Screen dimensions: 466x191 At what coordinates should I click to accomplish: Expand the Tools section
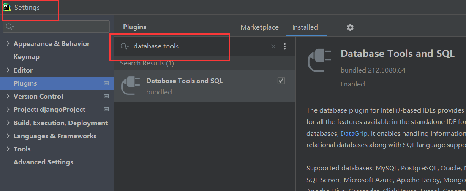click(8, 149)
